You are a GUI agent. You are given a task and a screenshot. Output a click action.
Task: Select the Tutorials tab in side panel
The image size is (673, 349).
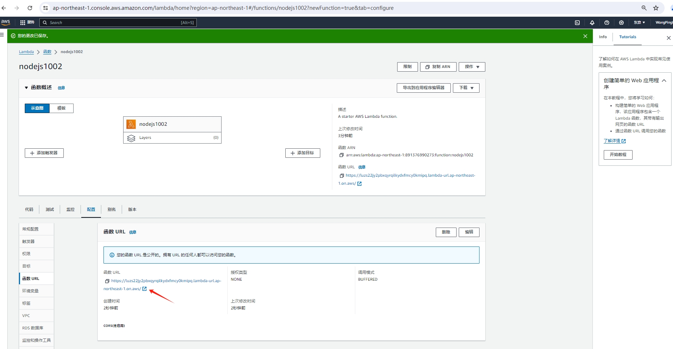[x=628, y=37]
